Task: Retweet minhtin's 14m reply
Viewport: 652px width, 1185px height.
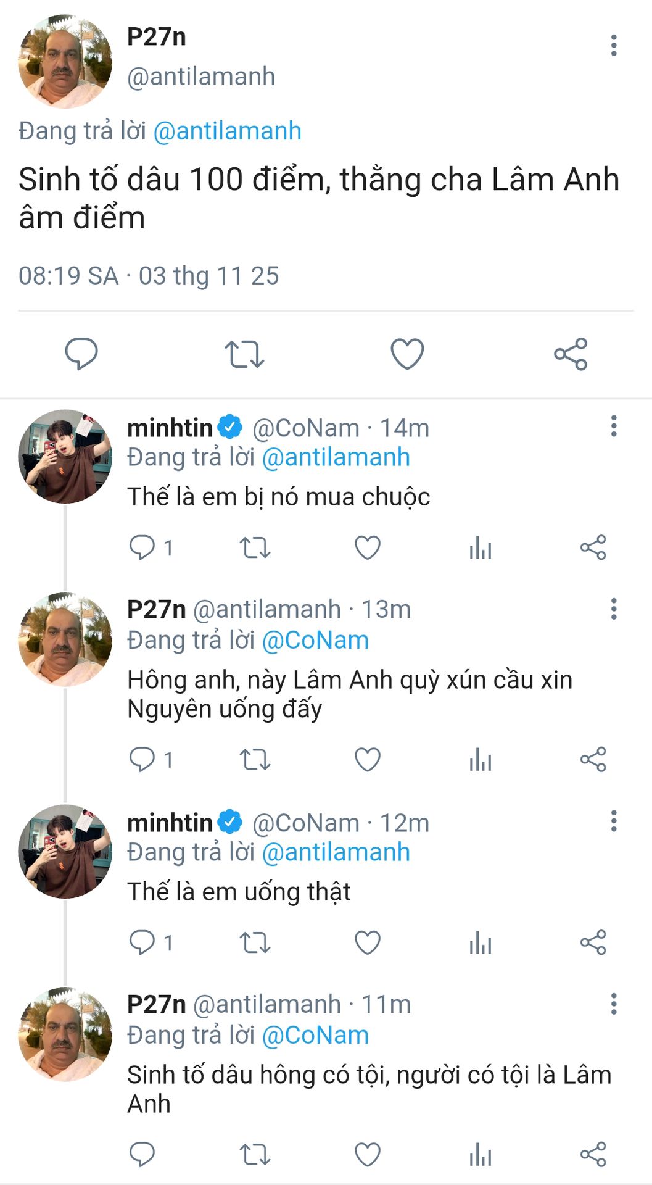Action: click(255, 547)
